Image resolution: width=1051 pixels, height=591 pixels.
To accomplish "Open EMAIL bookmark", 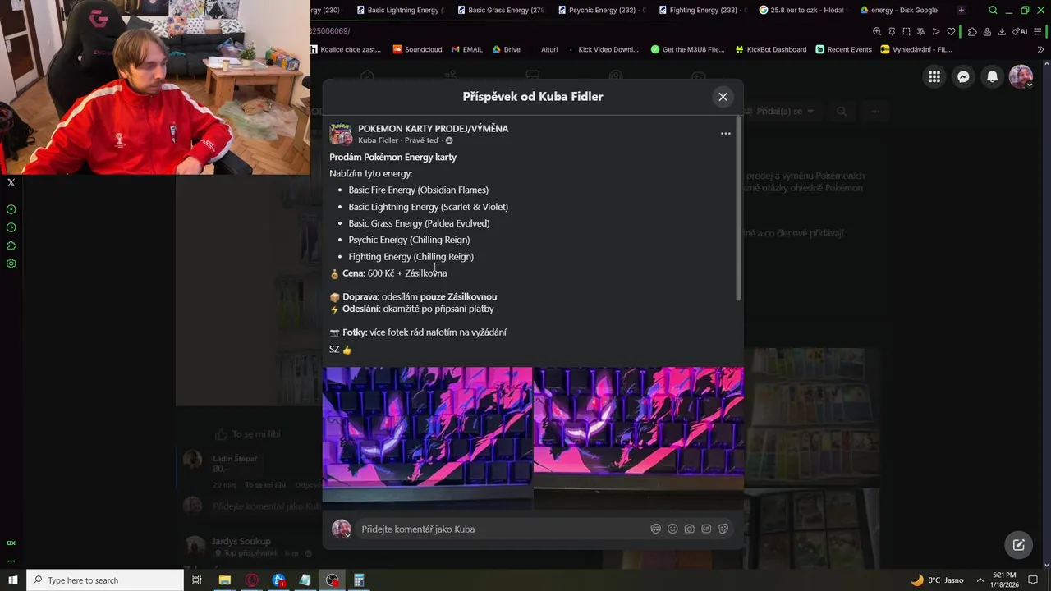I will click(x=466, y=49).
